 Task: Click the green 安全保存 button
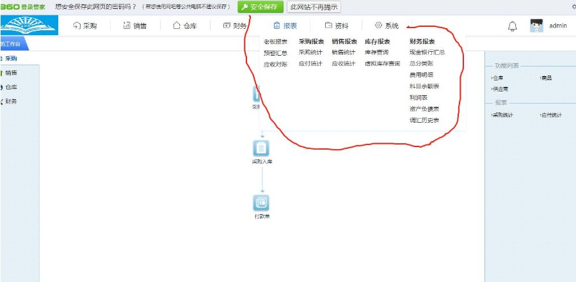coord(260,7)
